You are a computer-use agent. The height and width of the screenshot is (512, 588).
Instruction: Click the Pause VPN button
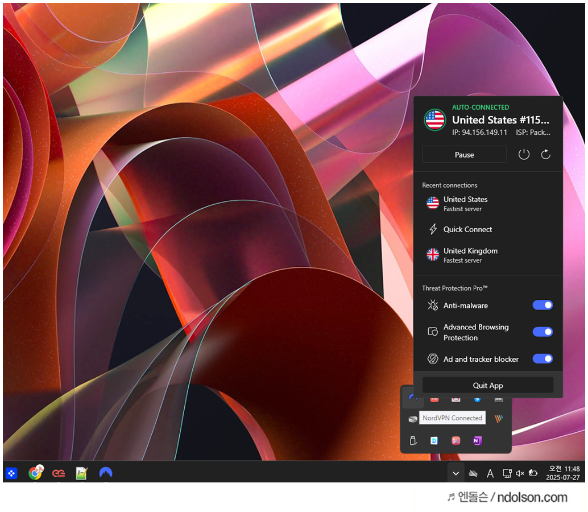coord(464,155)
